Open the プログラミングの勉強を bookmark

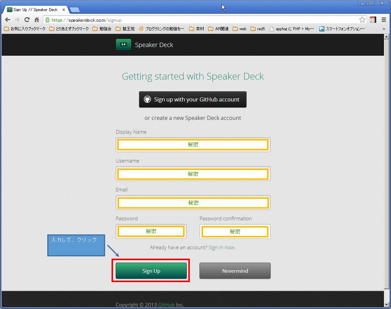pos(161,29)
